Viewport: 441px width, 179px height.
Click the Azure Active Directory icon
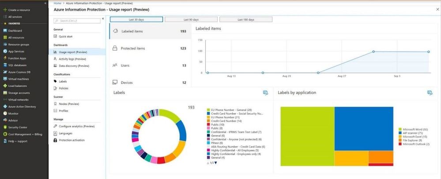pyautogui.click(x=5, y=107)
